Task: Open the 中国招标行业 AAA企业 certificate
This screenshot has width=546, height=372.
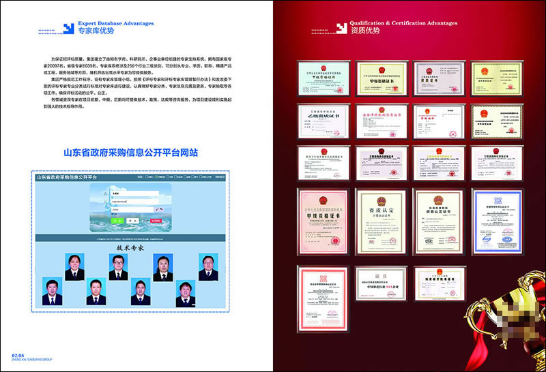Action: coord(381,283)
